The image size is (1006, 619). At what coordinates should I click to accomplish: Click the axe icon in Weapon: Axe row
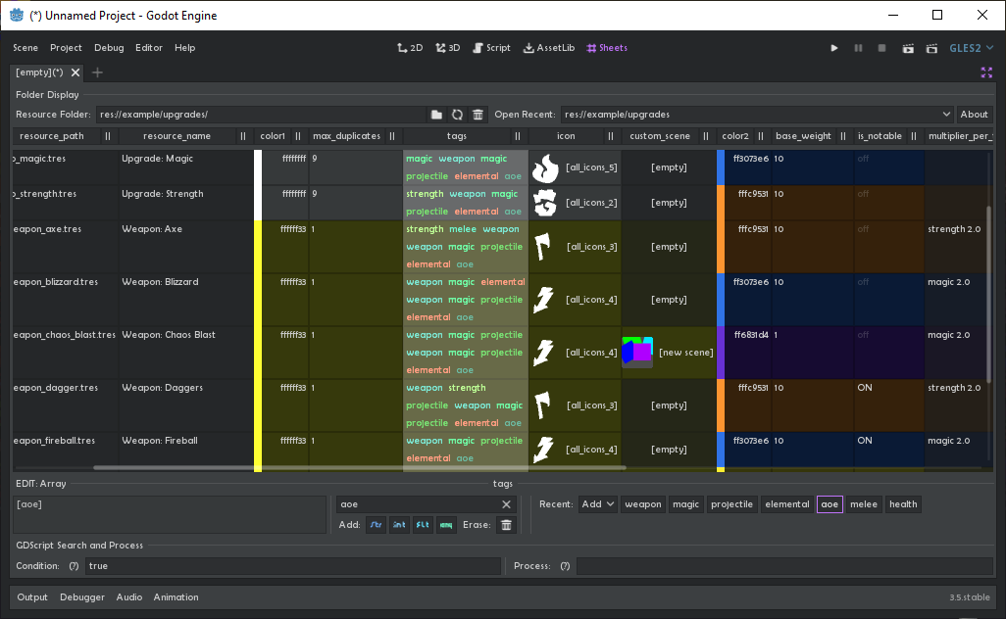tap(543, 247)
